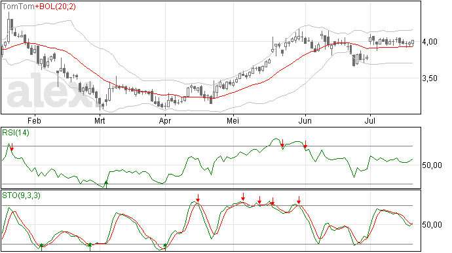This screenshot has width=452, height=253.
Task: Select the STO(9,3,3) indicator label
Action: click(21, 195)
